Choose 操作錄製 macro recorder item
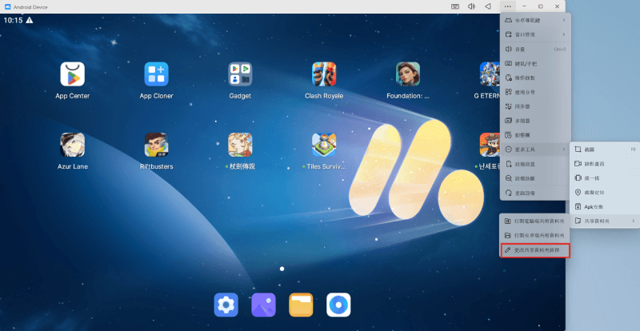Screen dimensions: 640x331 tap(535, 78)
